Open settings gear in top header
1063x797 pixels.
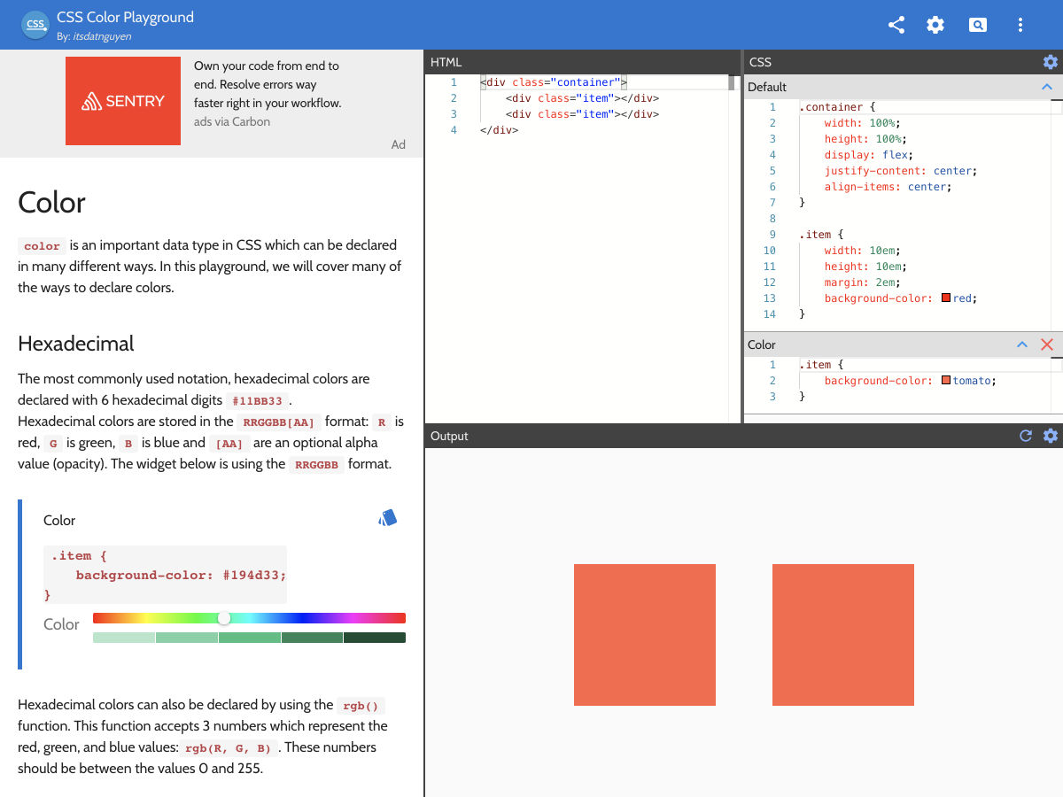(935, 25)
